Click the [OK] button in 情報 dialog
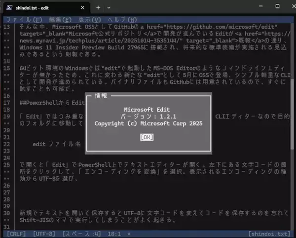 pos(147,137)
